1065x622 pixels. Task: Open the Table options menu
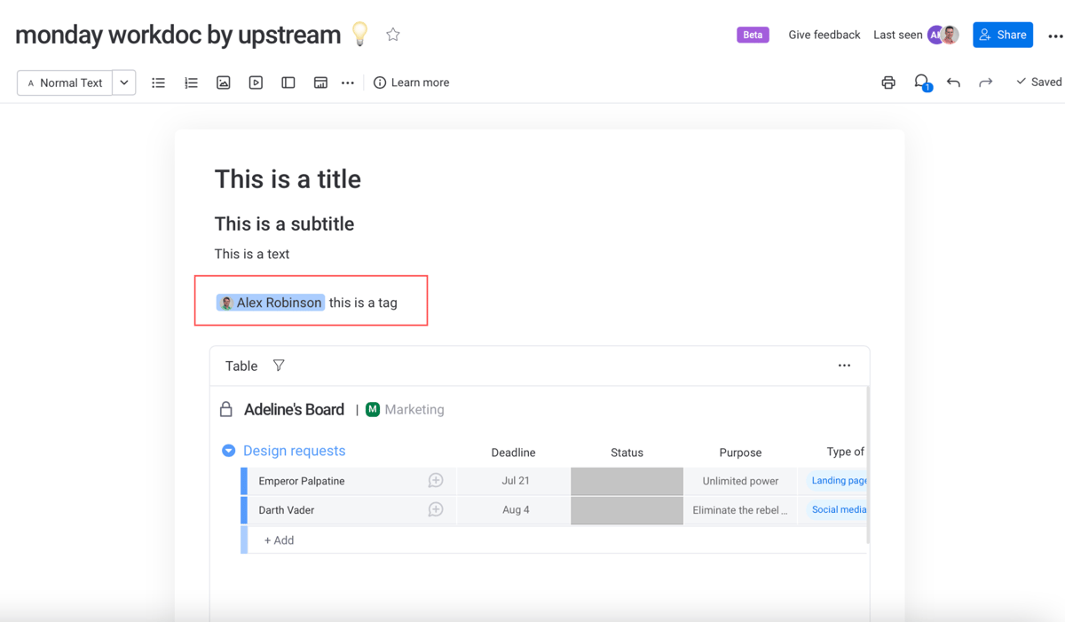click(844, 366)
